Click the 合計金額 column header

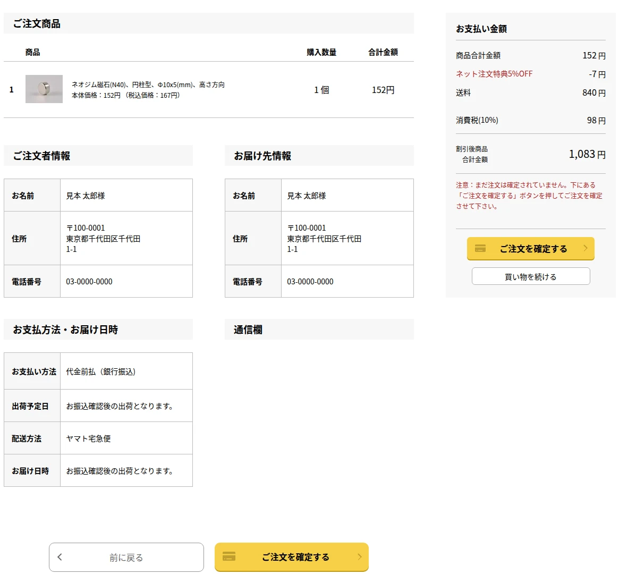pyautogui.click(x=383, y=52)
